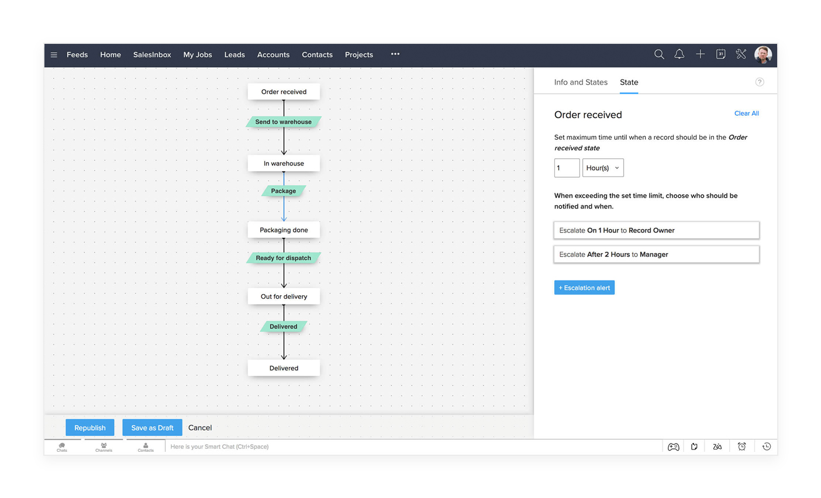Click the plus icon to create record

[x=700, y=54]
